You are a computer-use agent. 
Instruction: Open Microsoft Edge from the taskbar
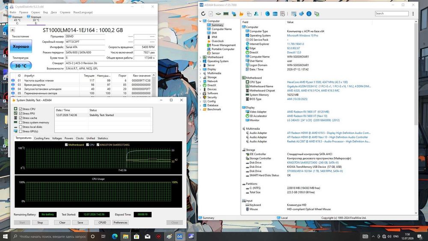[115, 236]
